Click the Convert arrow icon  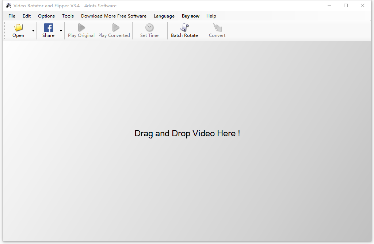pos(217,27)
